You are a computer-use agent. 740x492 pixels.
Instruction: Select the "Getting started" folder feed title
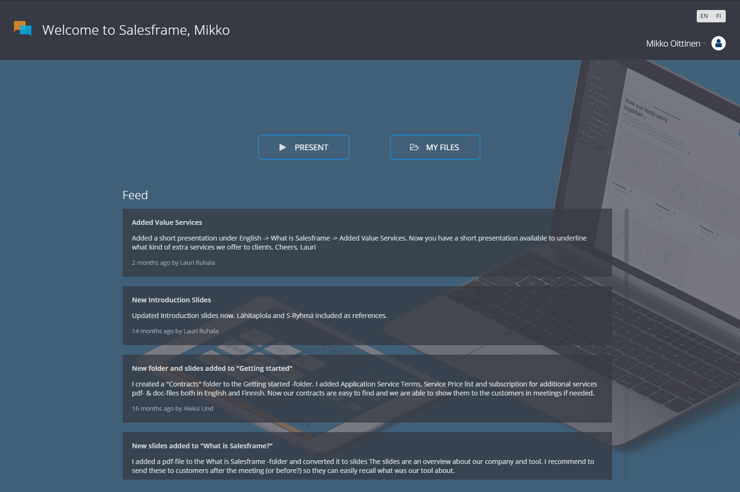pyautogui.click(x=212, y=368)
